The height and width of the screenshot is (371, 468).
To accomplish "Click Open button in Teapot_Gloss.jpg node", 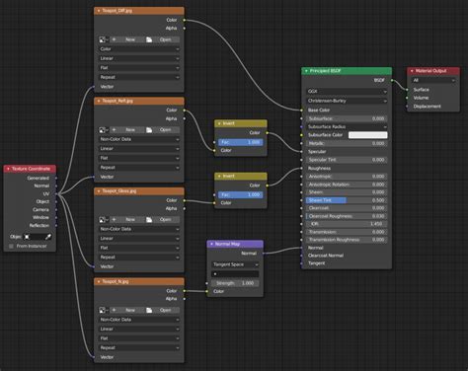I will tap(163, 219).
